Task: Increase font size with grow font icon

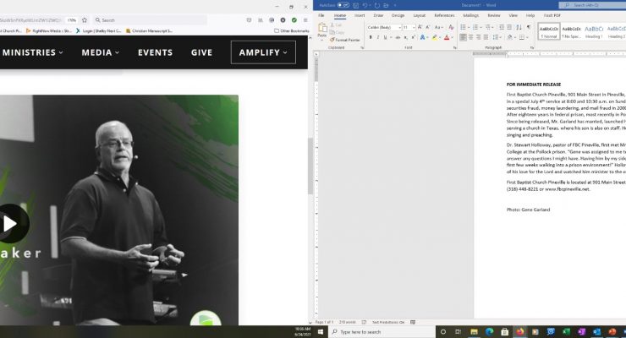Action: click(x=420, y=27)
